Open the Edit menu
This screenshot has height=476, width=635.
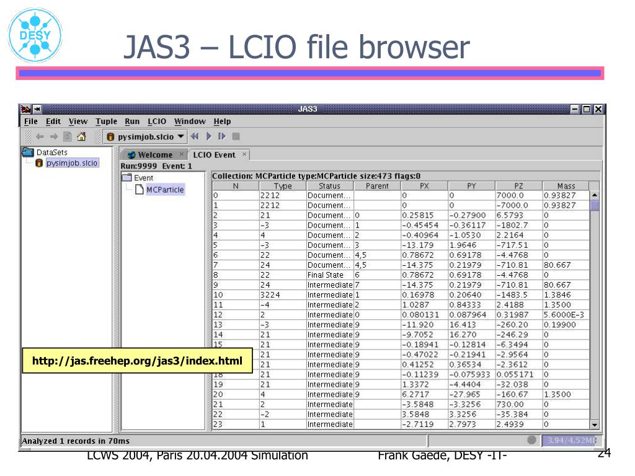point(53,121)
